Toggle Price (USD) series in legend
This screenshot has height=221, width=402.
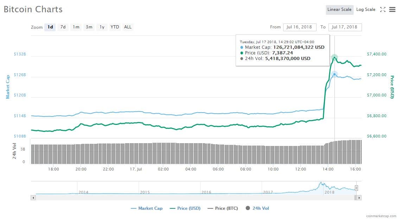click(185, 208)
